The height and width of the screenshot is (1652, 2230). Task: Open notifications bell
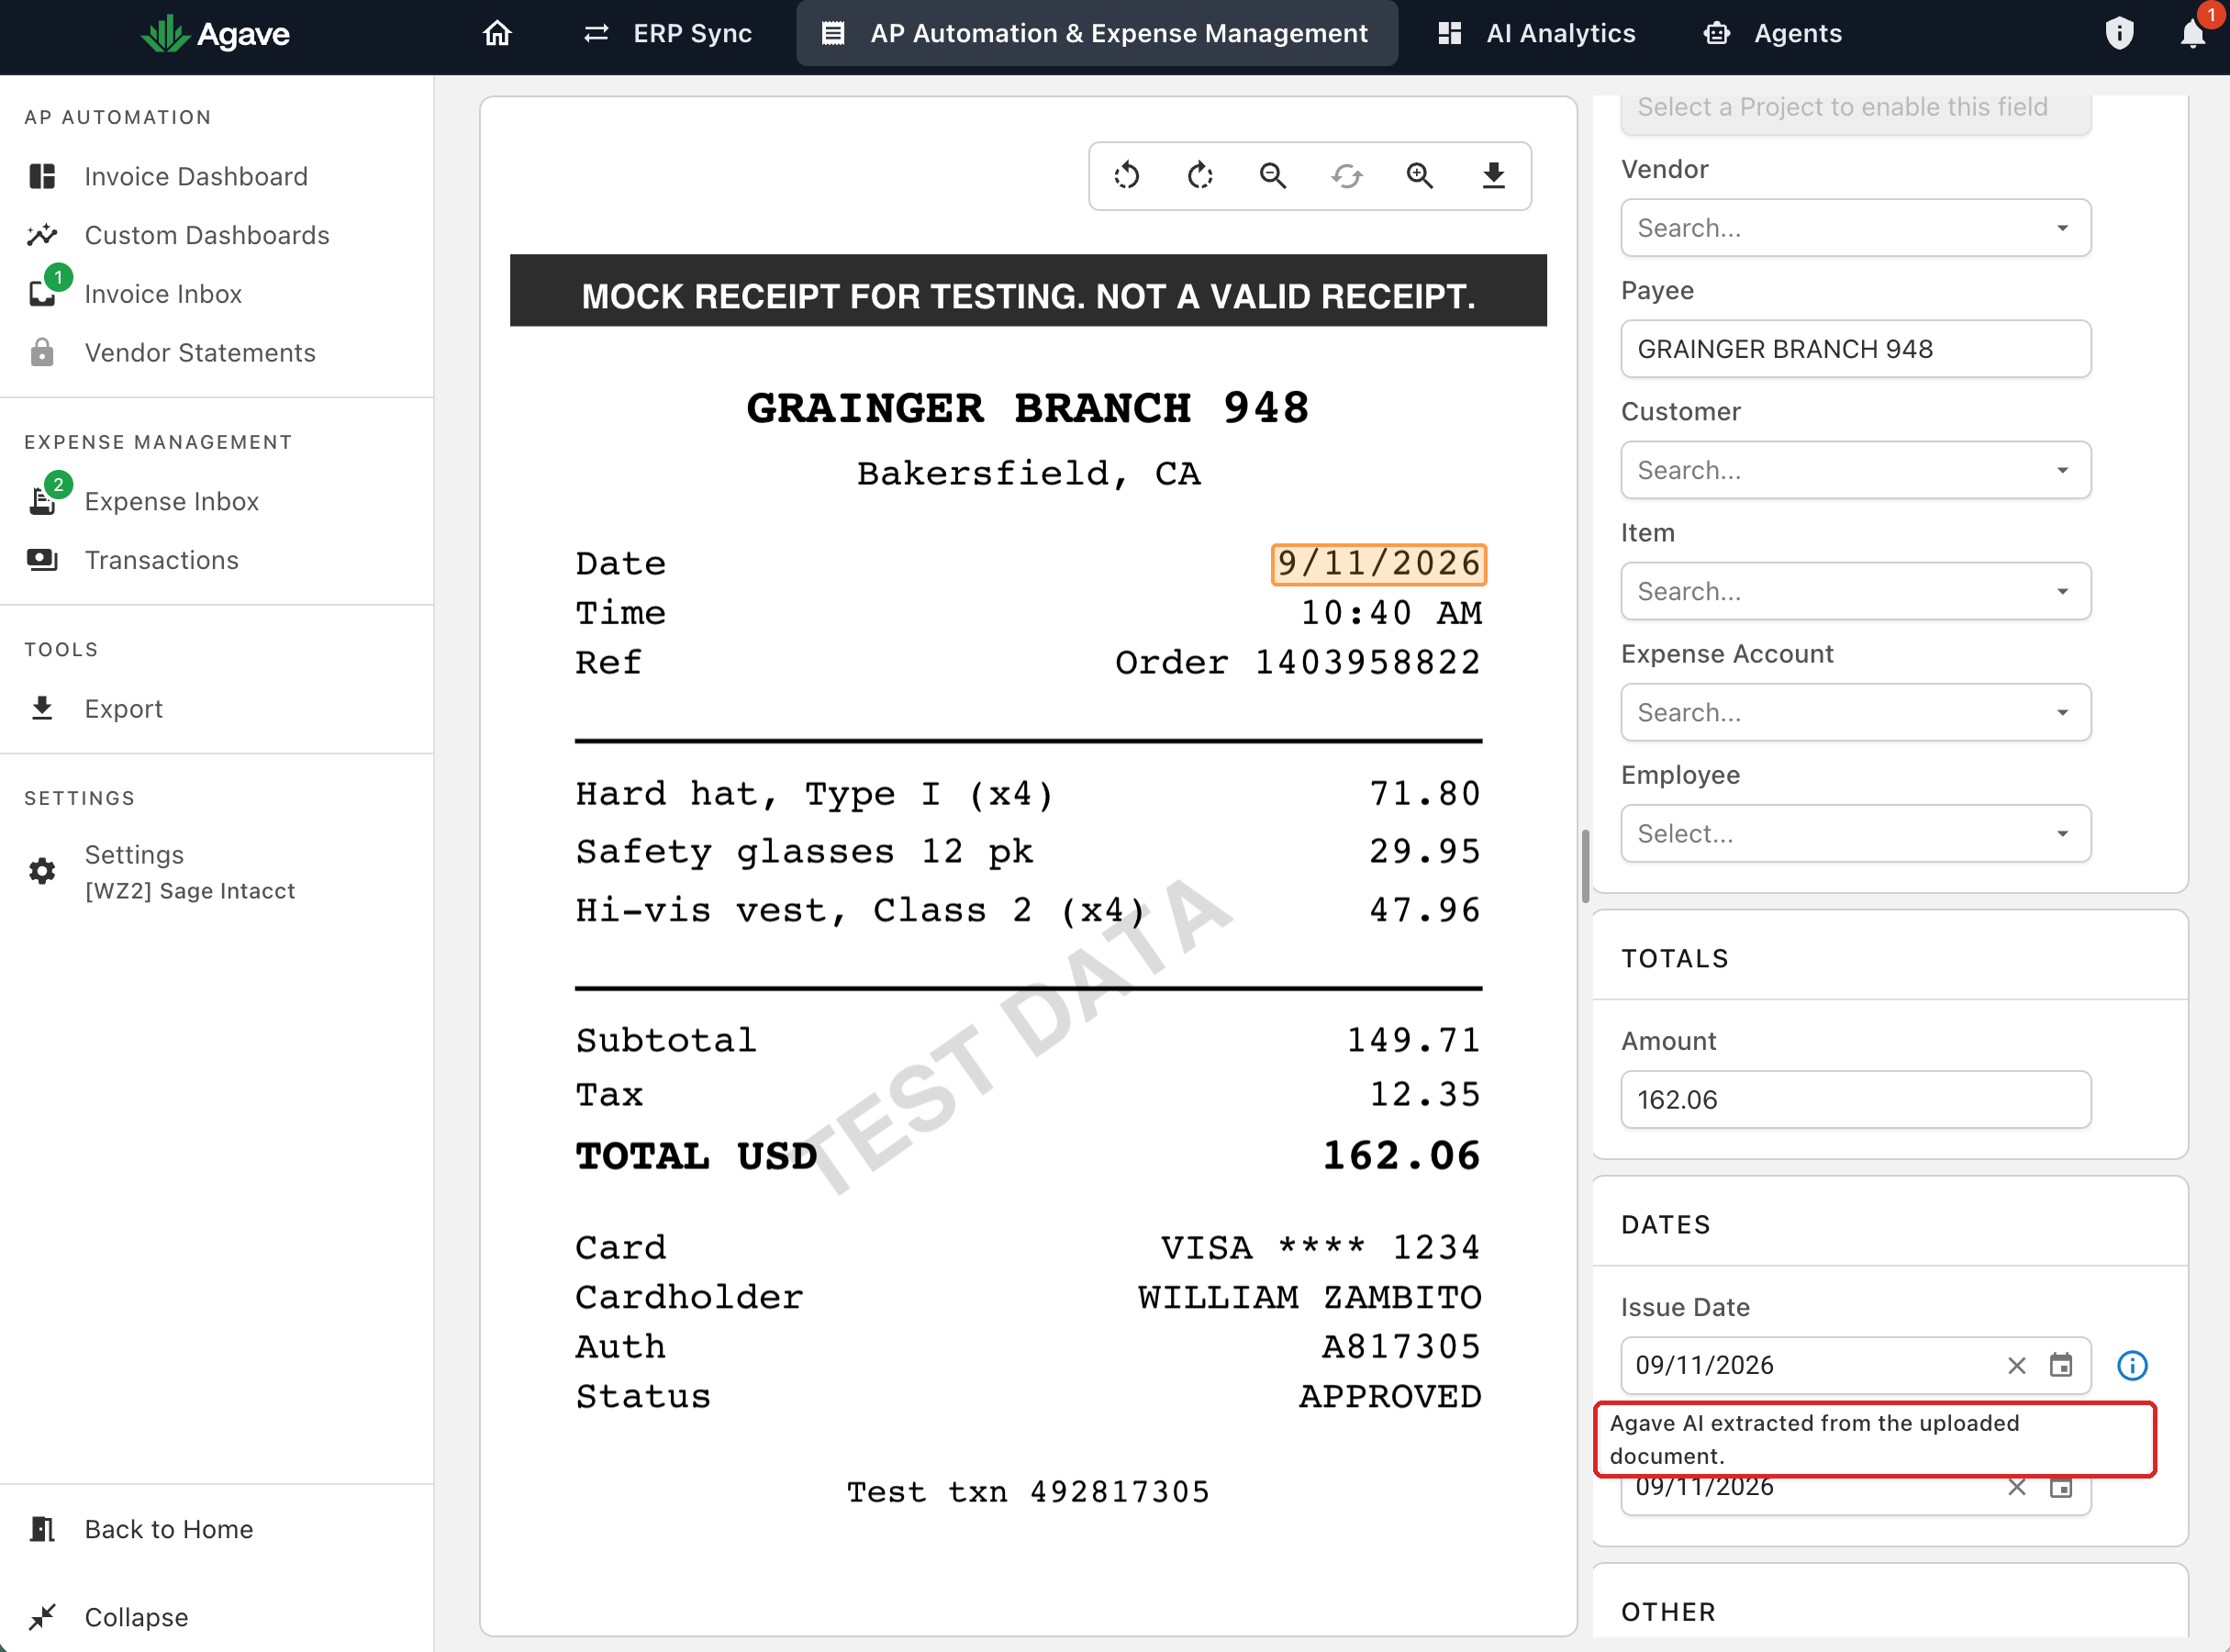pyautogui.click(x=2192, y=33)
